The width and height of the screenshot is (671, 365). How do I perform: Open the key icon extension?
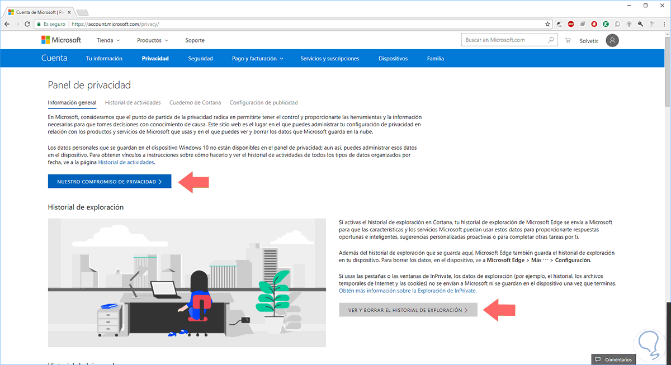coord(640,24)
